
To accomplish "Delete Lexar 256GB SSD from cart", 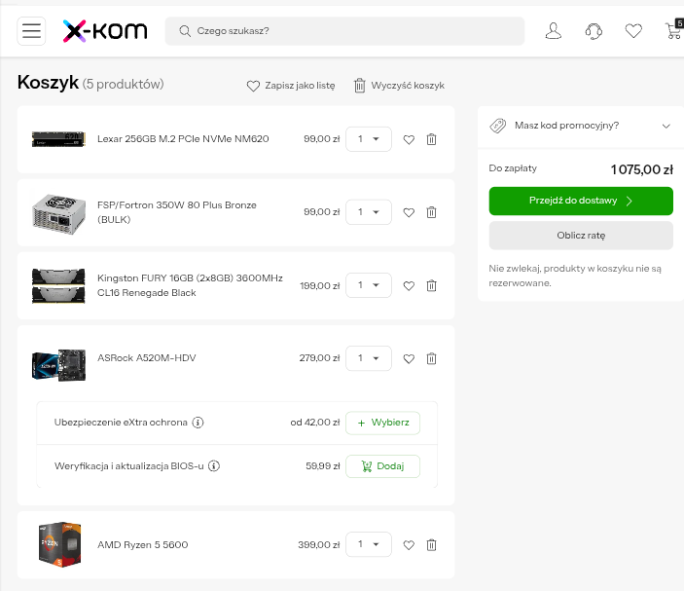I will (x=431, y=139).
